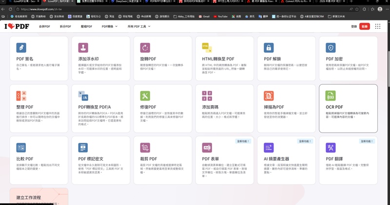Open the 整理 PDF organize icon
This screenshot has width=390, height=205.
[21, 95]
